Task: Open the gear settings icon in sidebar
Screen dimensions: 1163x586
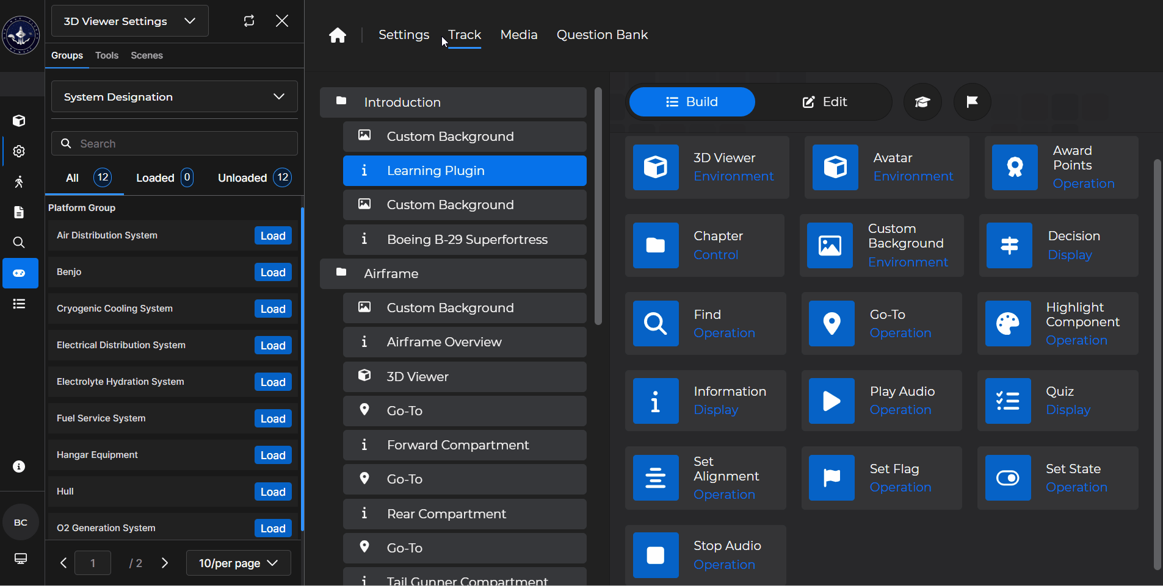Action: [19, 151]
